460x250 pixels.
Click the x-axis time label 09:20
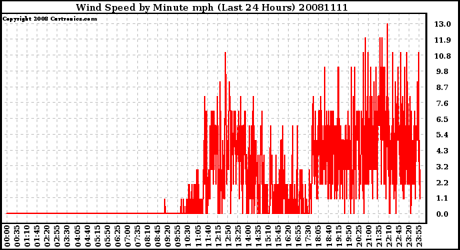pos(167,236)
